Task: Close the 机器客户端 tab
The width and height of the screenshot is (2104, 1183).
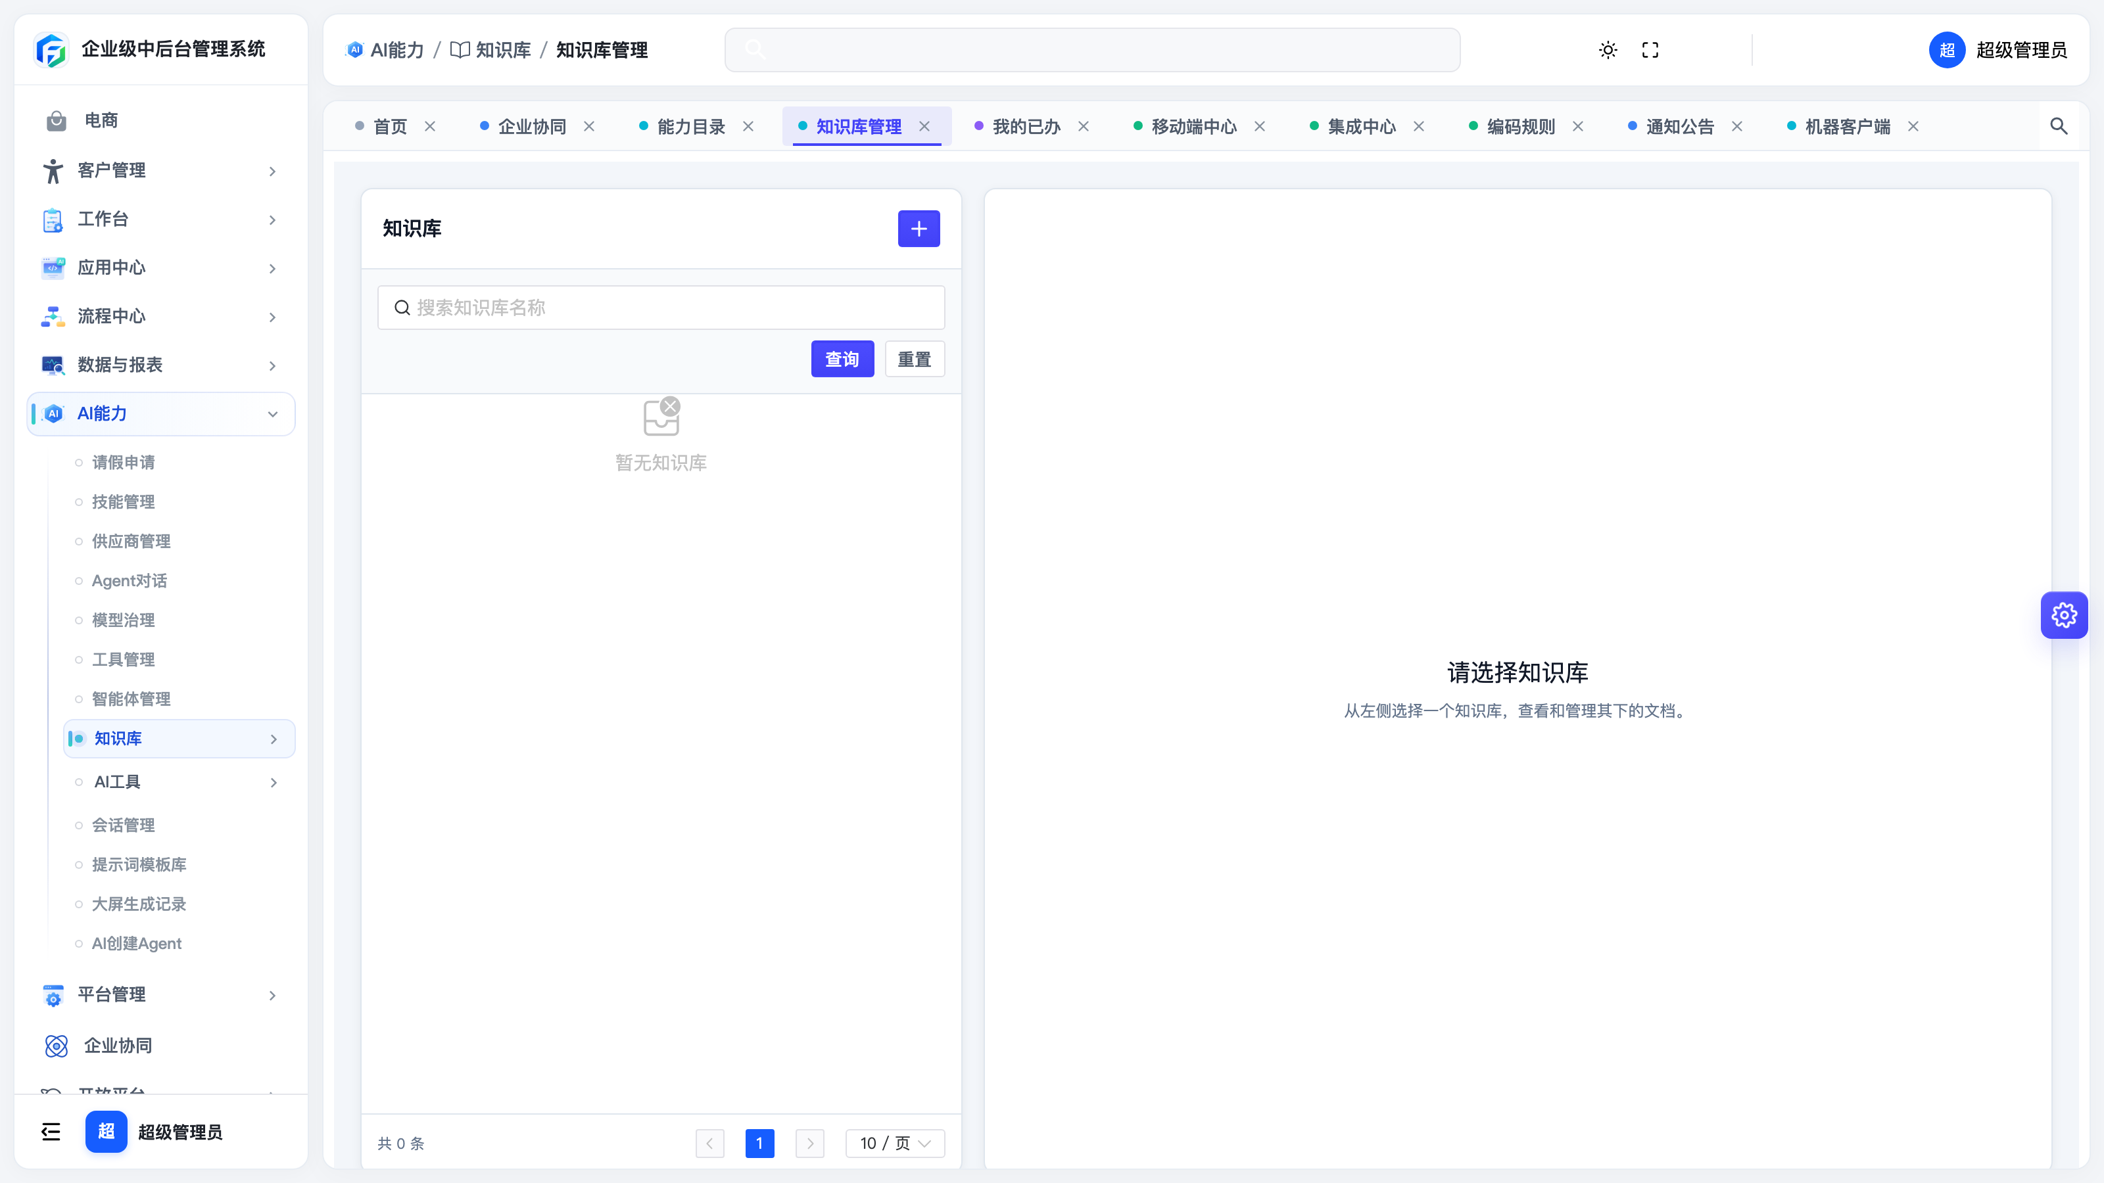Action: (1913, 127)
